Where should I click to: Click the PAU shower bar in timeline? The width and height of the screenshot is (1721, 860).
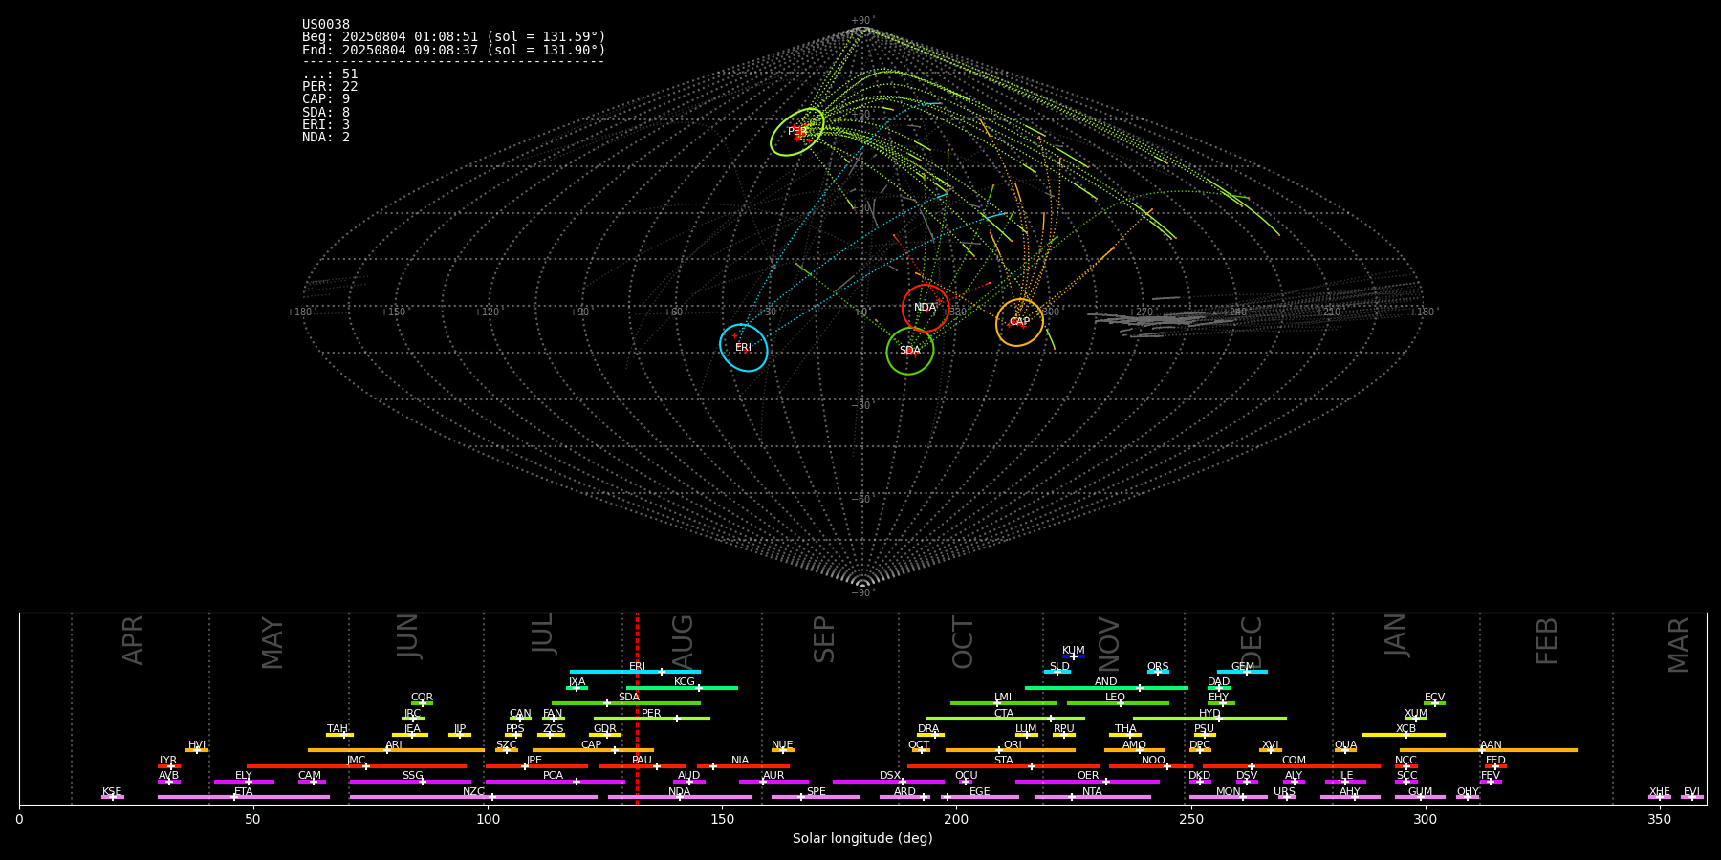(x=642, y=765)
